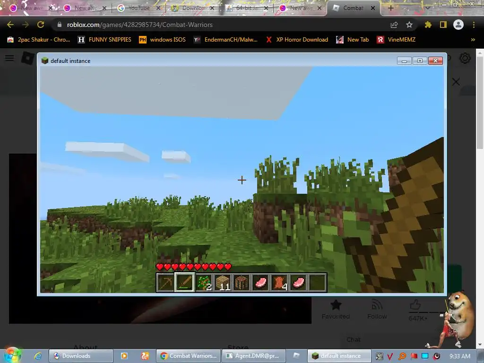484x363 pixels.
Task: Open Windows Start button
Action: pos(12,355)
